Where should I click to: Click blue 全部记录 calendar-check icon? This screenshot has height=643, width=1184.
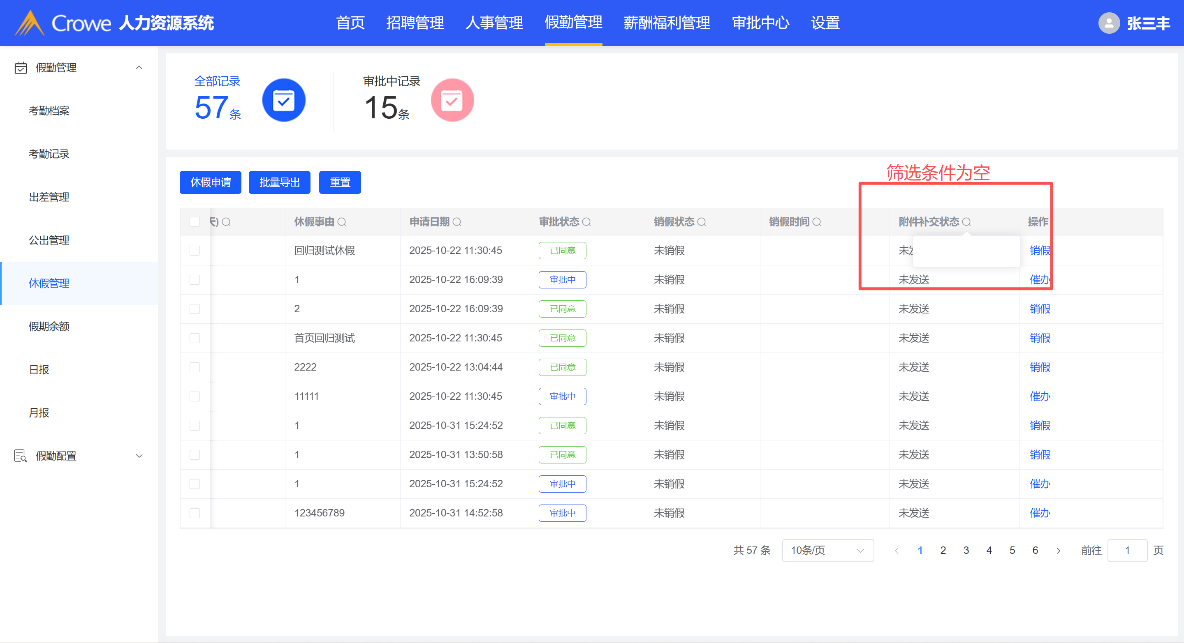pos(284,100)
